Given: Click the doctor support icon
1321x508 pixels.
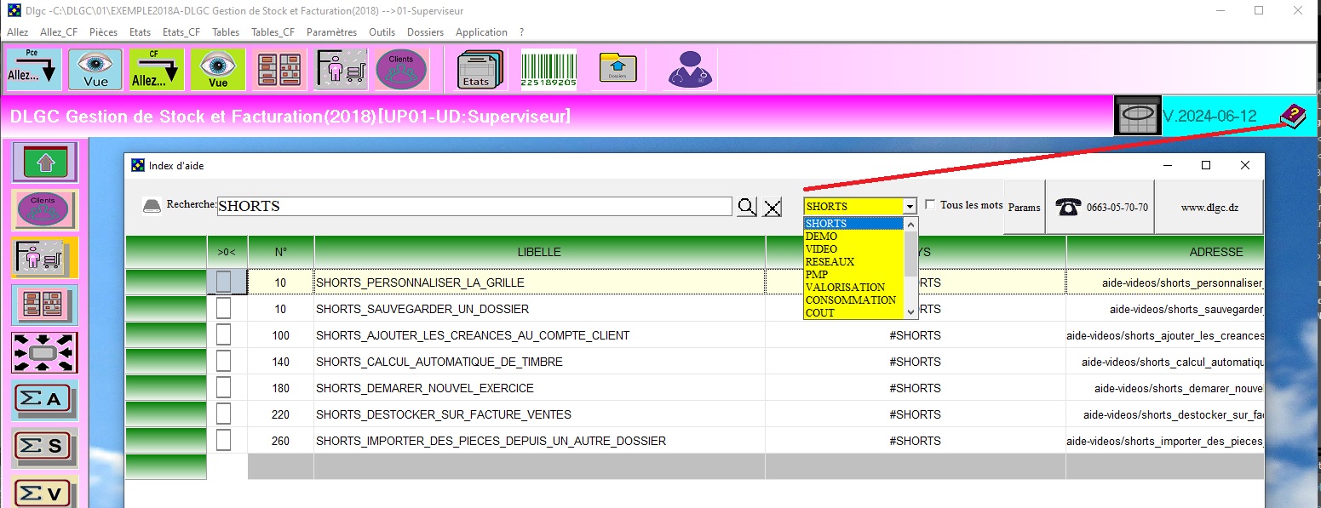Looking at the screenshot, I should (691, 69).
